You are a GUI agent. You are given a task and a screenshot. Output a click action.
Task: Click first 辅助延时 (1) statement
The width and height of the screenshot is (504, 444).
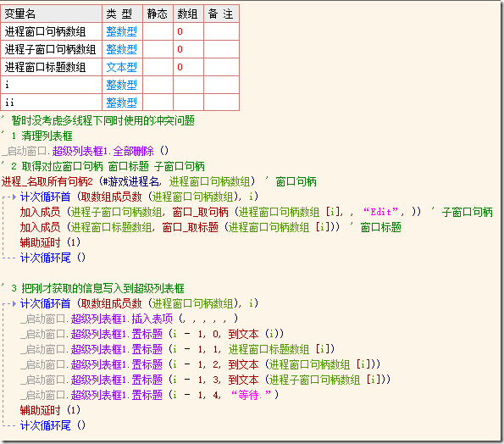(x=50, y=242)
